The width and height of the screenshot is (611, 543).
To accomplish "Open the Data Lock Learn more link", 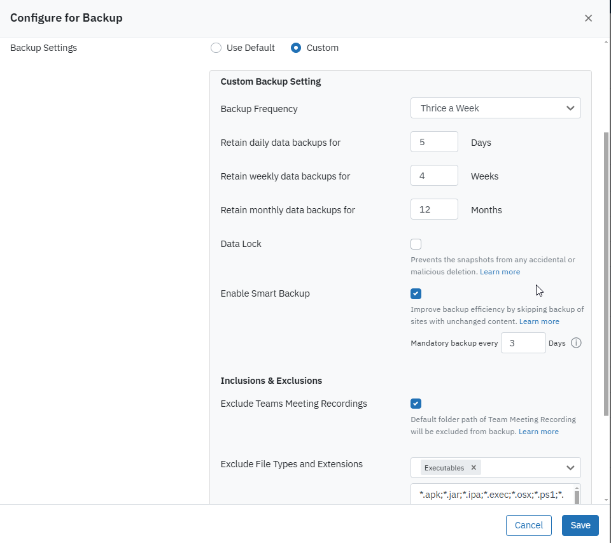I will [500, 272].
